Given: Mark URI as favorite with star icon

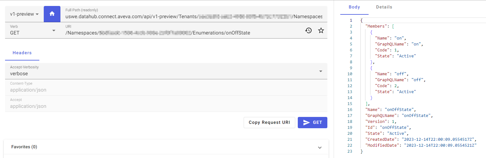Looking at the screenshot, I should [321, 30].
